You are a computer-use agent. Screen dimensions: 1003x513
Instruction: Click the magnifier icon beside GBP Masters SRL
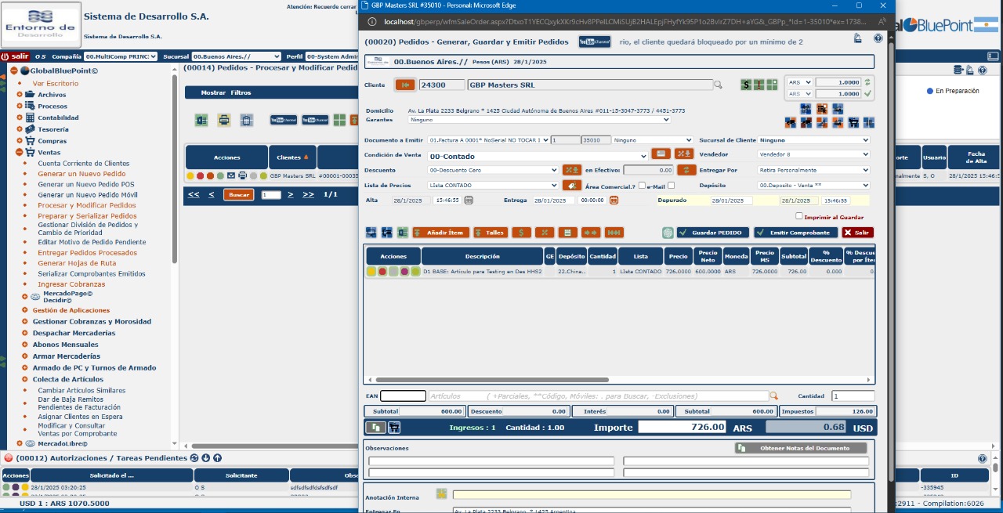click(x=718, y=85)
